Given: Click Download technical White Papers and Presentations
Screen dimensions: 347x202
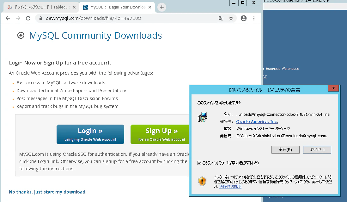Looking at the screenshot, I should coord(72,91).
